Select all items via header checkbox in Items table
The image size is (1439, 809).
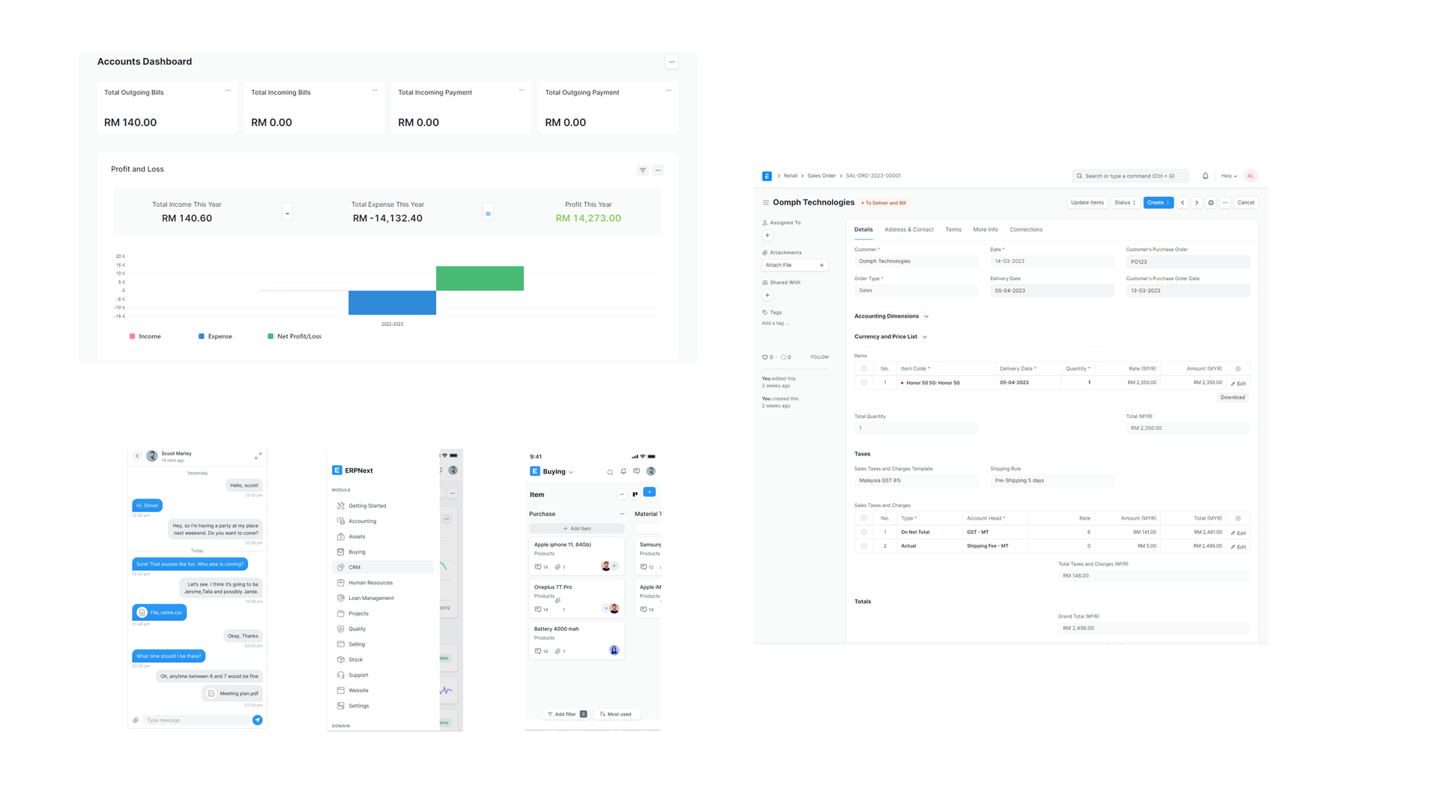[x=863, y=369]
